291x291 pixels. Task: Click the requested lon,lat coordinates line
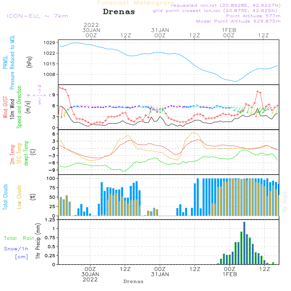pyautogui.click(x=226, y=5)
